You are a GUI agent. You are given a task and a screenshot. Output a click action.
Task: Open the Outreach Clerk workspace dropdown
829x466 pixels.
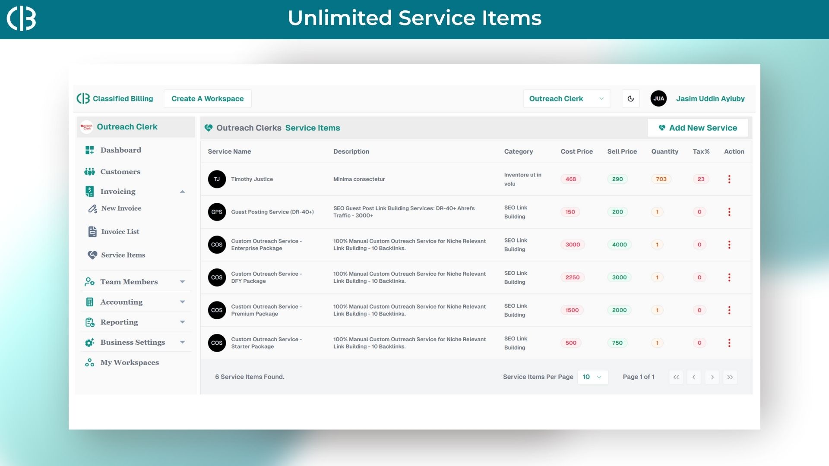(566, 99)
